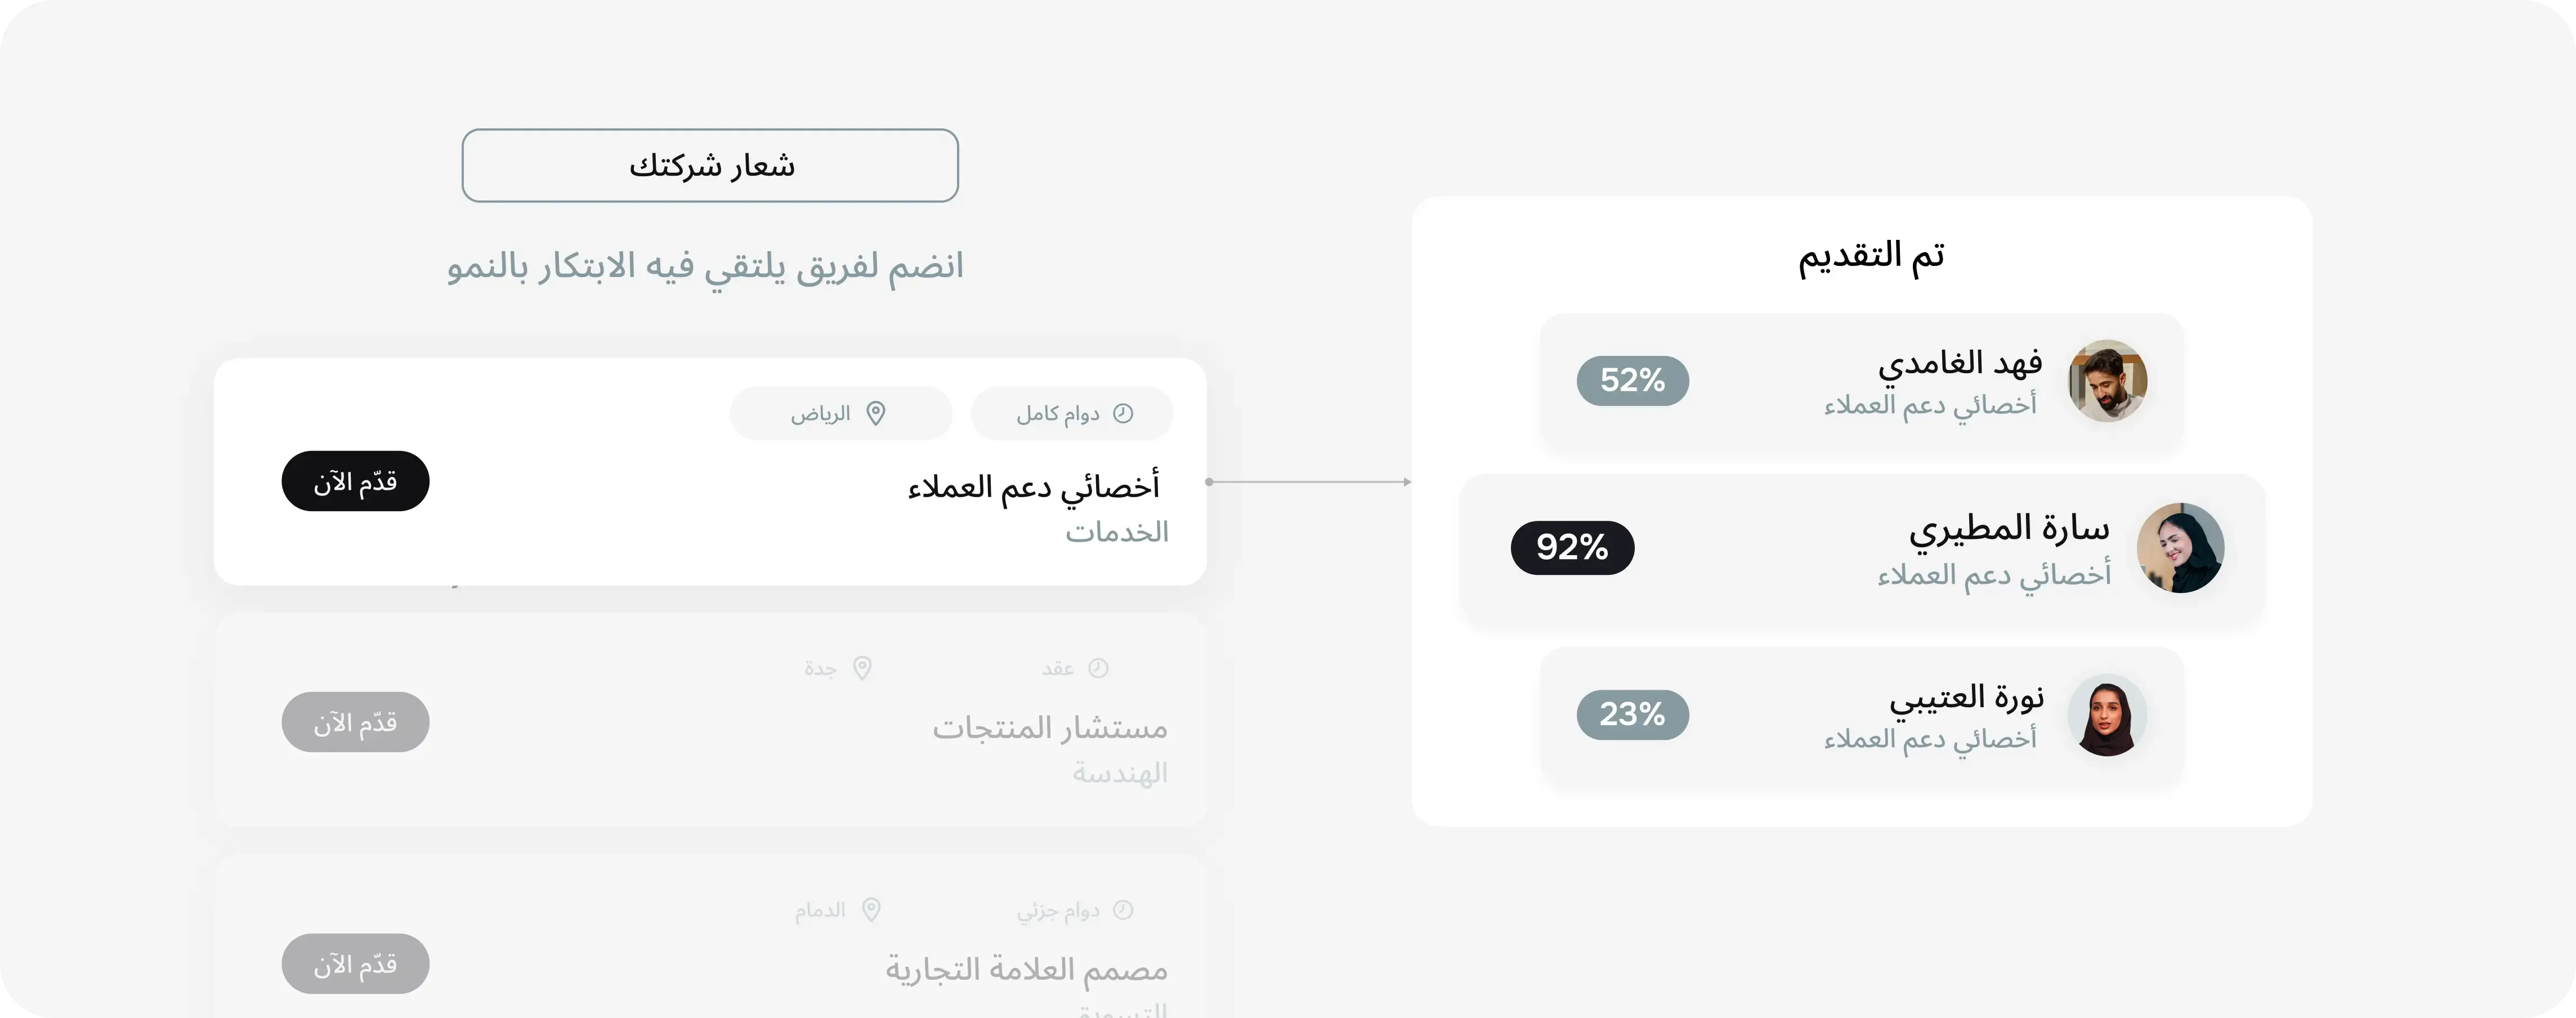Click the 52% badge next to فهد الغامدي
2576x1018 pixels.
tap(1632, 381)
